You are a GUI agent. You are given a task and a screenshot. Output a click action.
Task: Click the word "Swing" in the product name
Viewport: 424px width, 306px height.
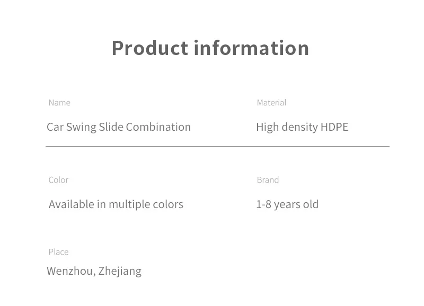81,127
